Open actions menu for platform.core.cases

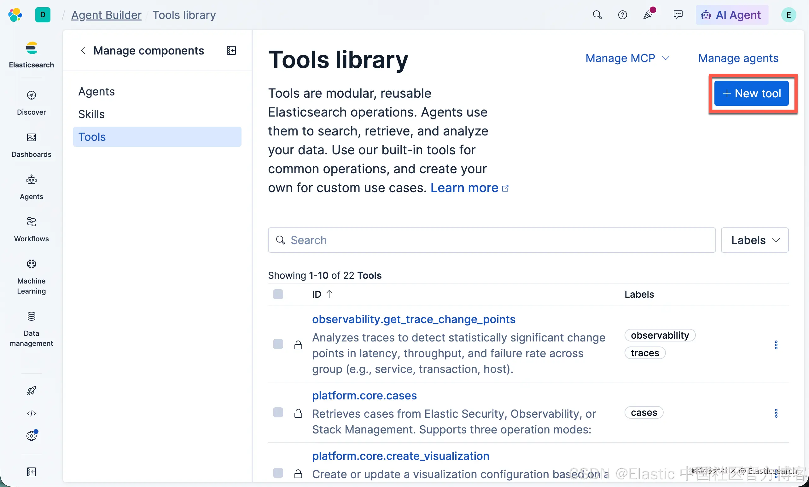[776, 413]
